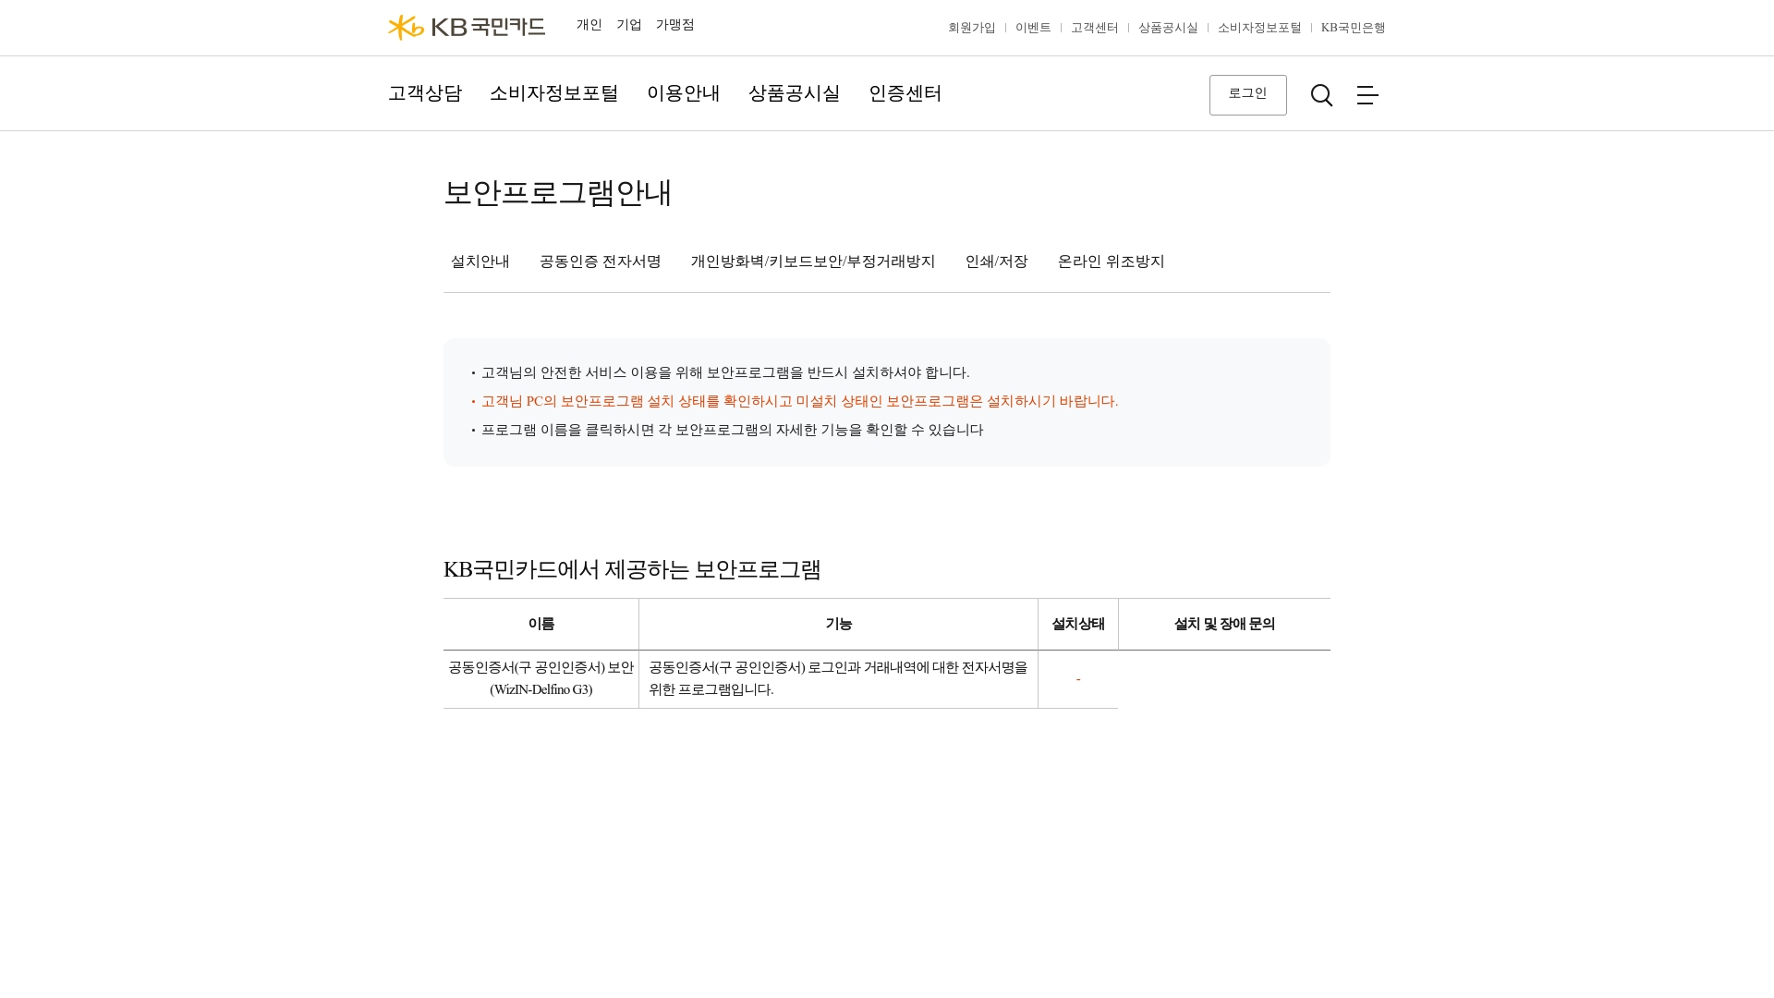Open the 인증센터 page
This screenshot has height=998, width=1774.
(905, 93)
